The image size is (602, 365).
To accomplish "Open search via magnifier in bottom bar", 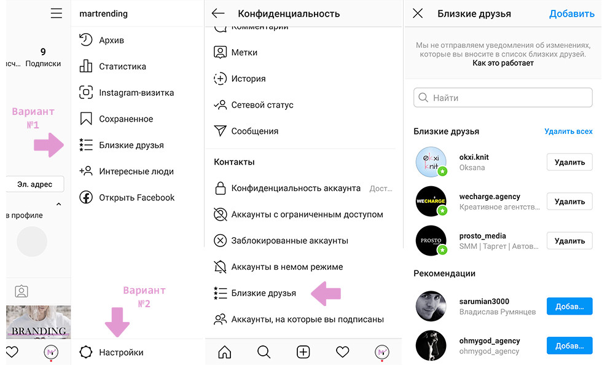I will tap(264, 352).
